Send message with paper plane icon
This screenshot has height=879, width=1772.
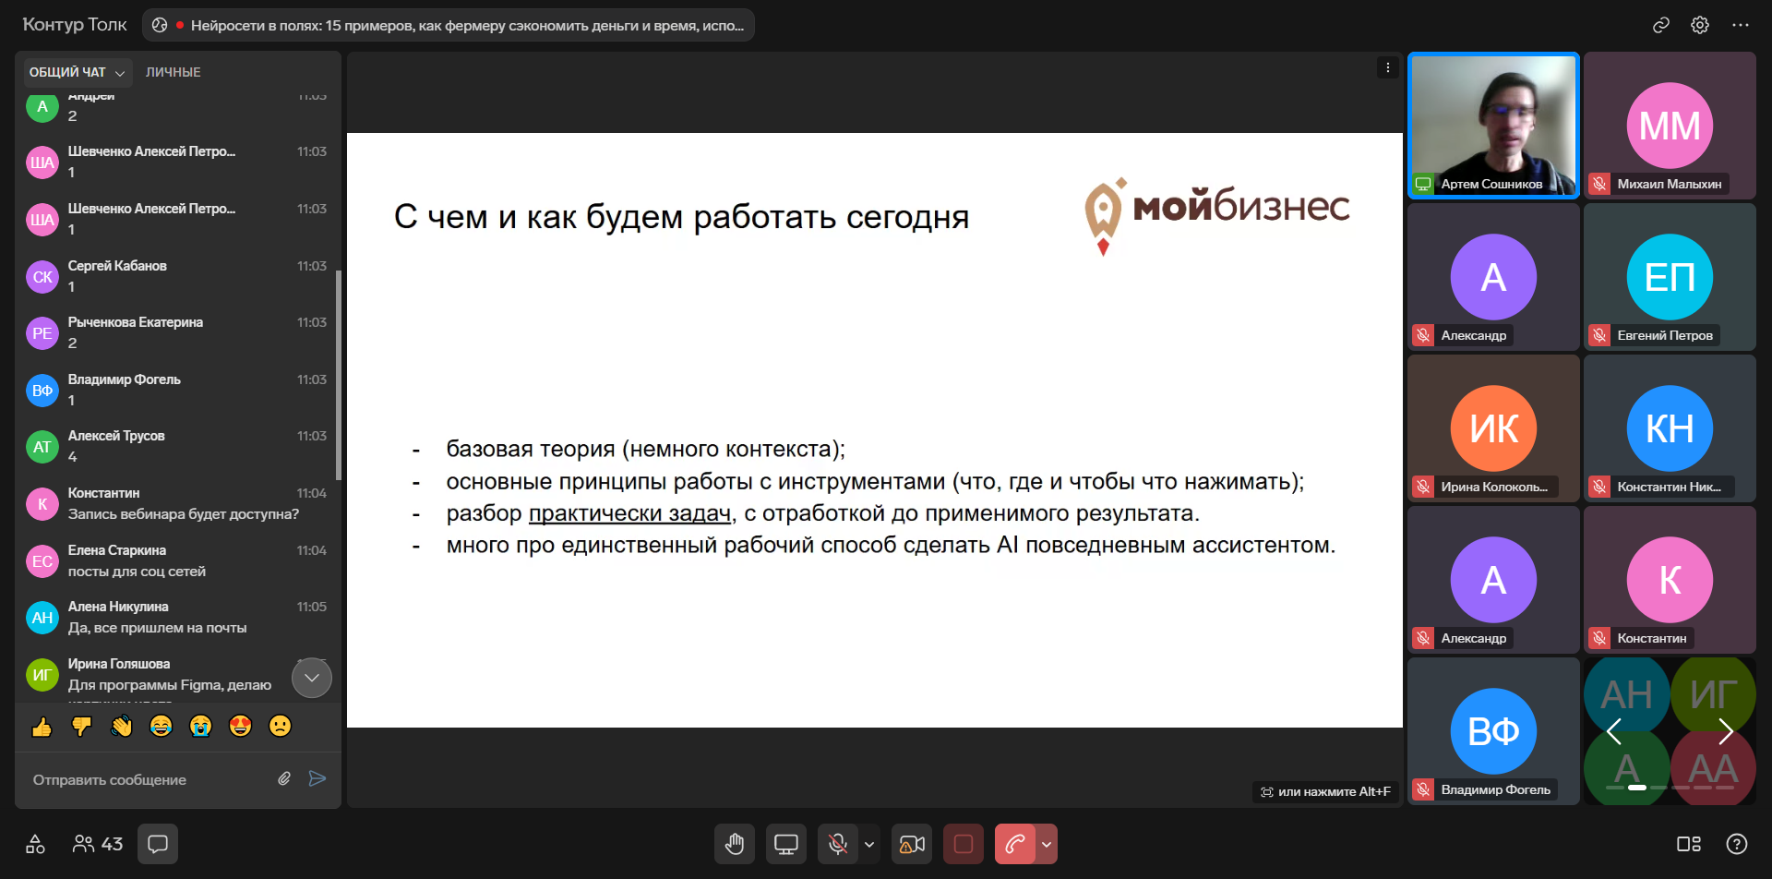pos(317,778)
